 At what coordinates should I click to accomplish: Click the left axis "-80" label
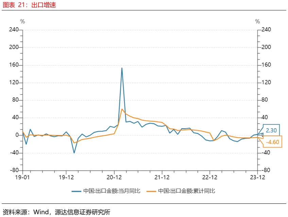14,170
